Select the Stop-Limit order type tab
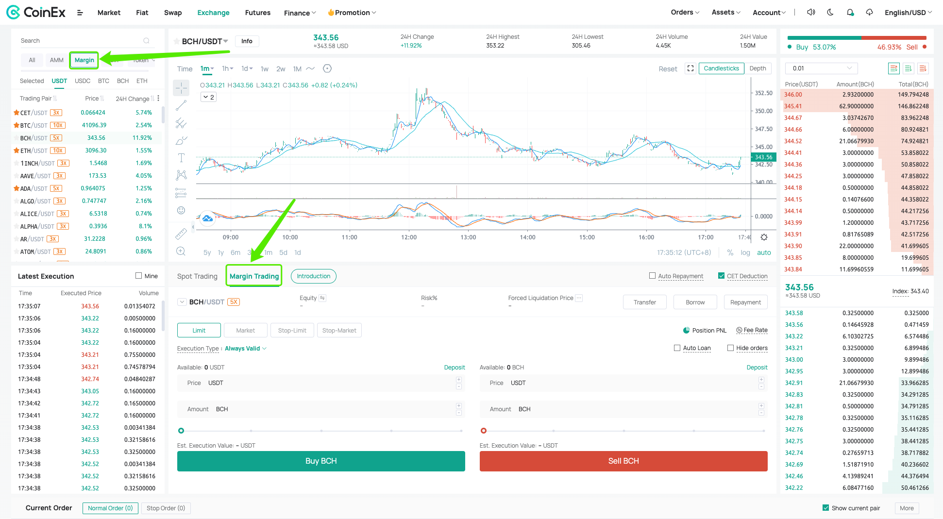 click(292, 331)
